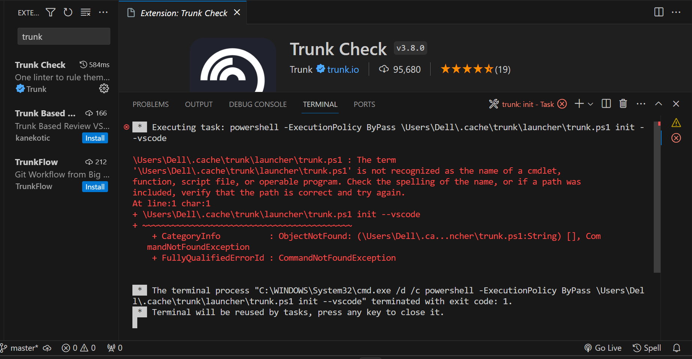Click the v3.8.0 version badge
The image size is (692, 359).
410,48
